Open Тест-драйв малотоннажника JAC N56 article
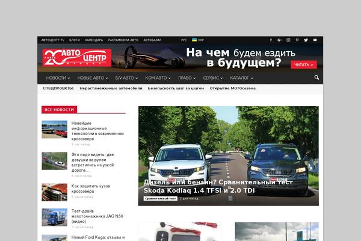This screenshot has height=241, width=361. click(x=97, y=216)
